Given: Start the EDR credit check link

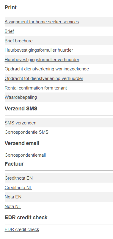Looking at the screenshot, I should pos(22,229).
